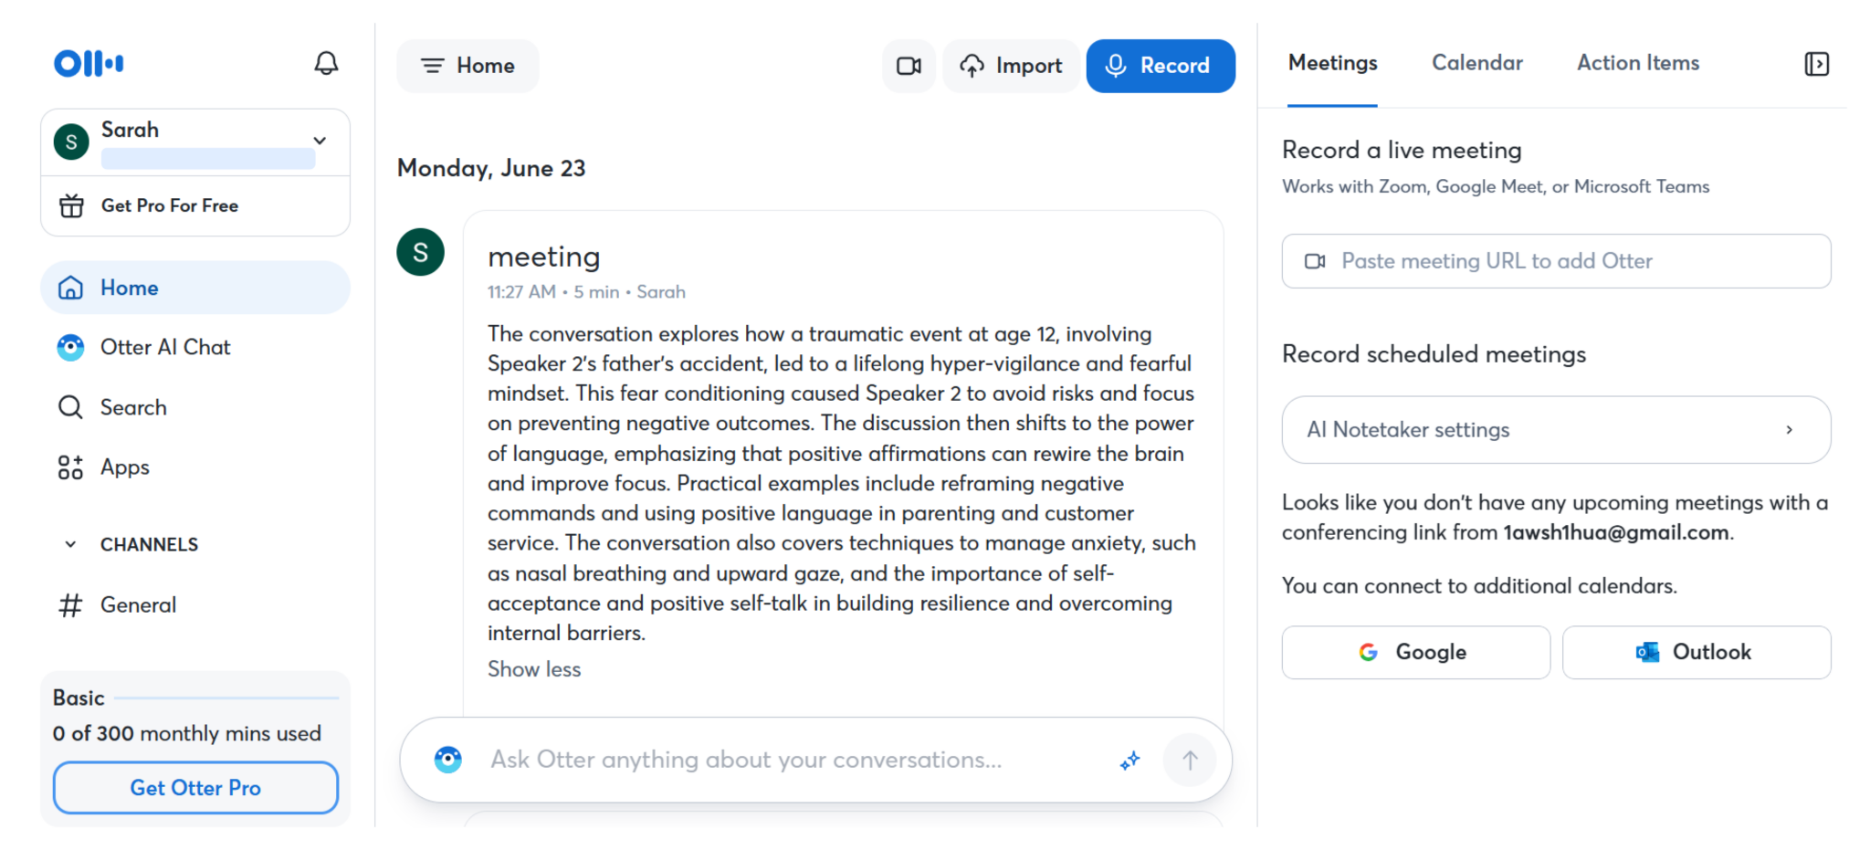The image size is (1870, 850).
Task: Collapse the right panel using its sidebar icon
Action: [x=1817, y=63]
